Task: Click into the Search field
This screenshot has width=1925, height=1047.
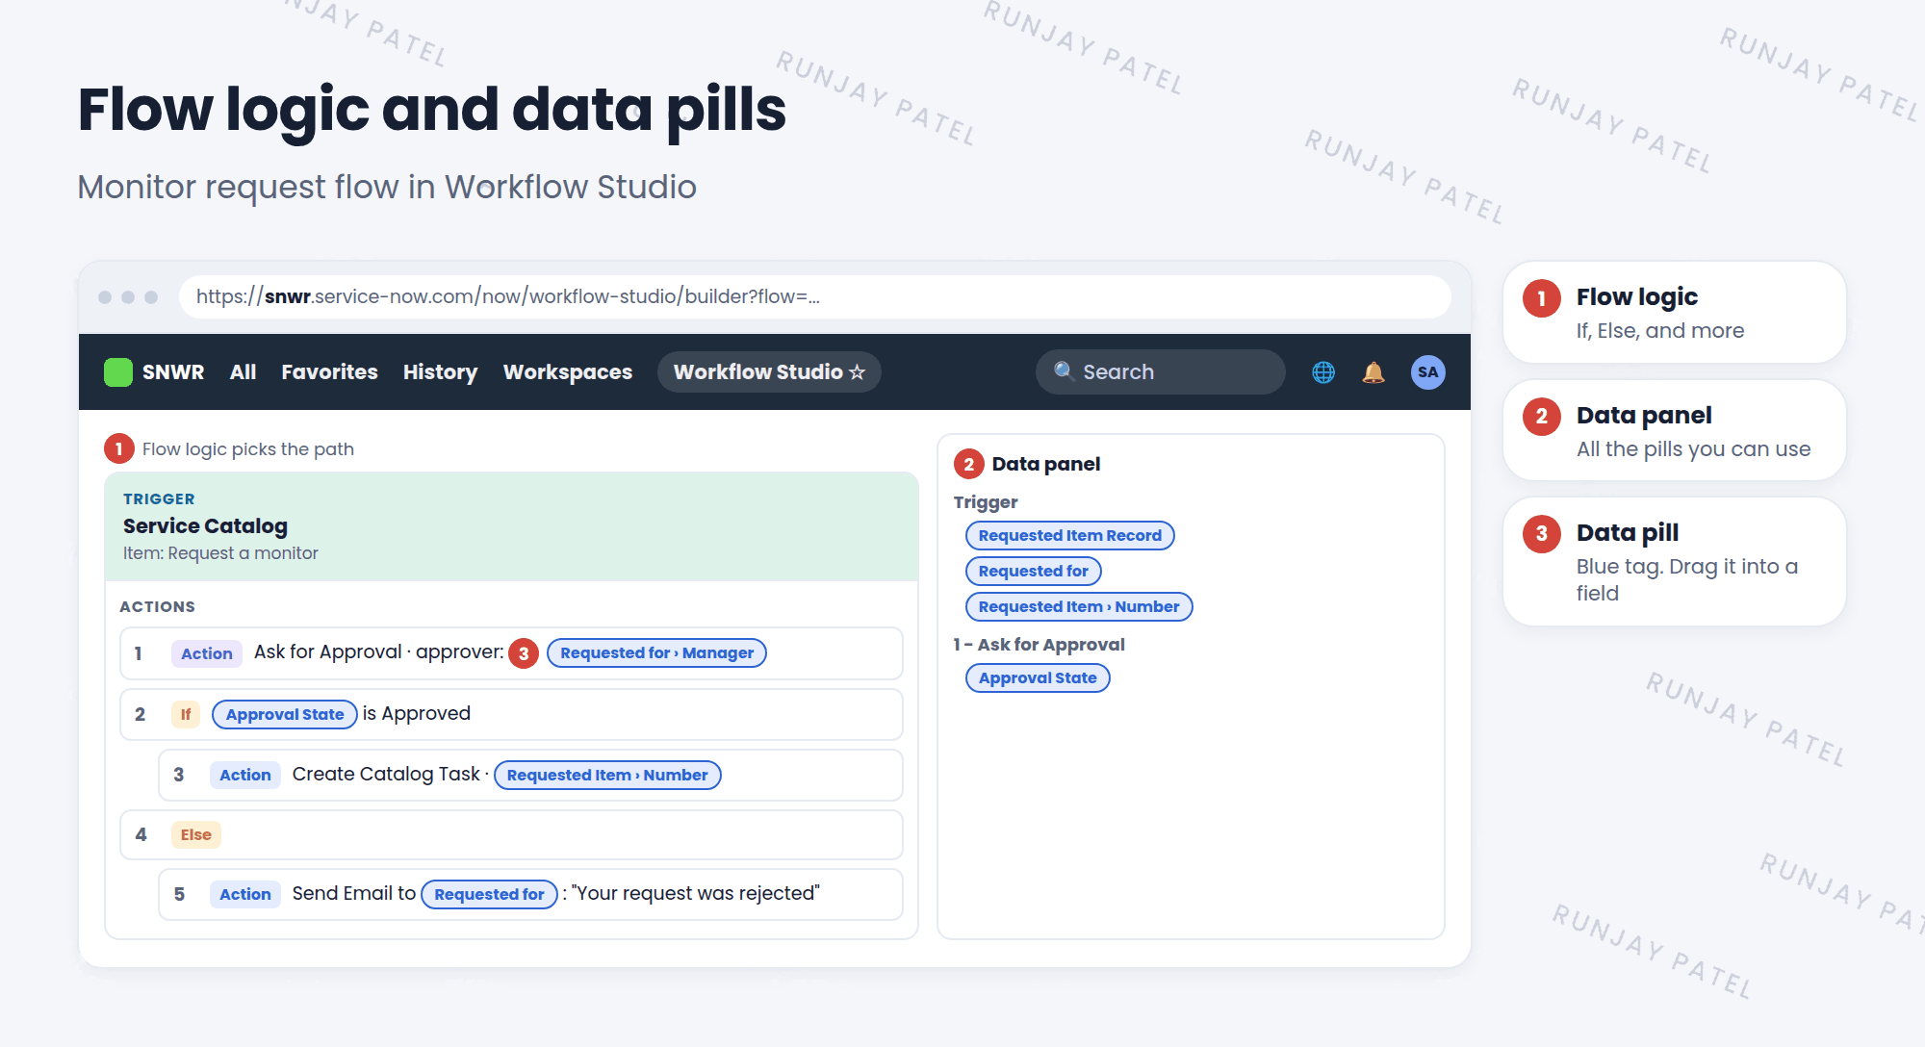Action: [1160, 371]
